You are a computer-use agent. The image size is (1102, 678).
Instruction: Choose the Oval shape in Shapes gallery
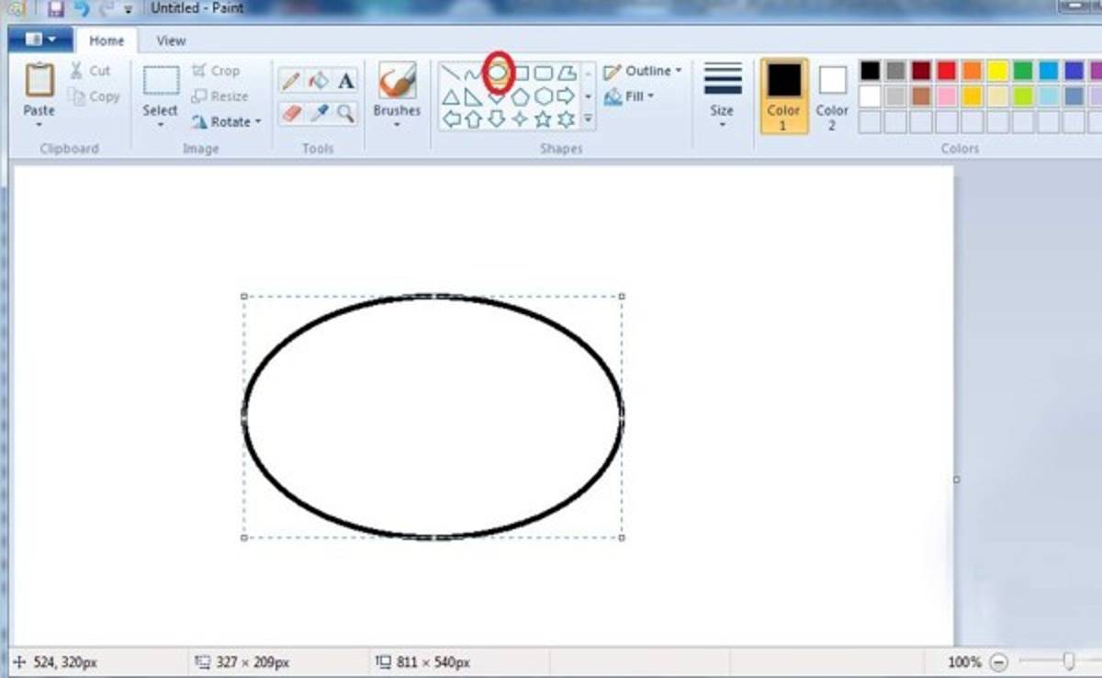click(497, 73)
